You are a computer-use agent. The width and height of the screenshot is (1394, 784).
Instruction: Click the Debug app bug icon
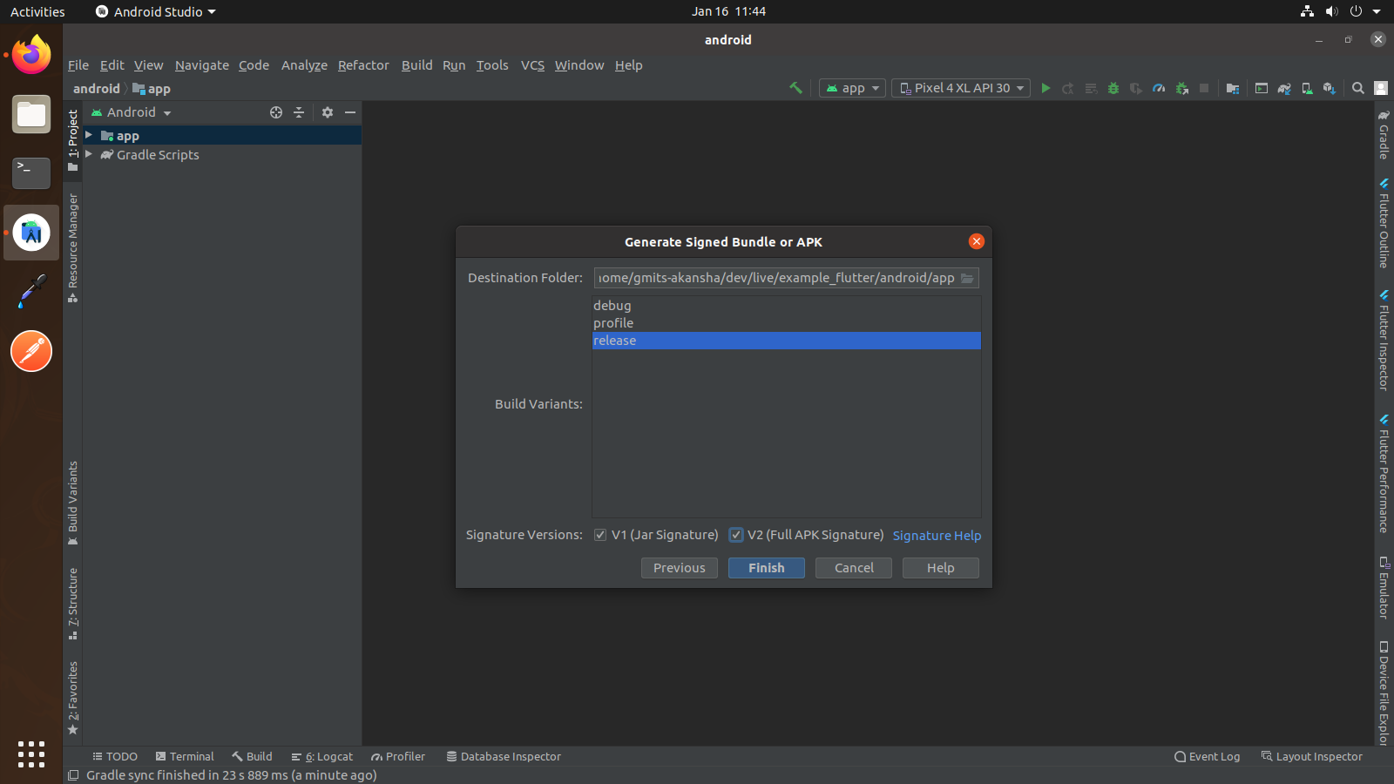pyautogui.click(x=1113, y=88)
